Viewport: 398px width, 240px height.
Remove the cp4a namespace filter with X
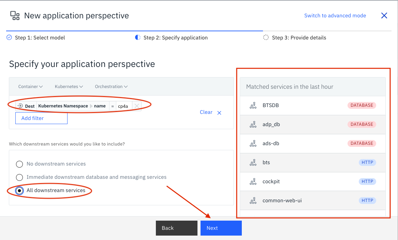[x=136, y=106]
